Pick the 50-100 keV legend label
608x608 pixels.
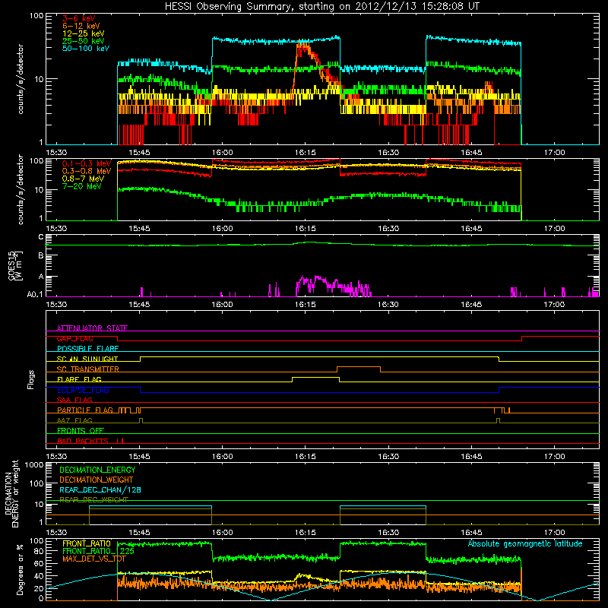coord(85,49)
